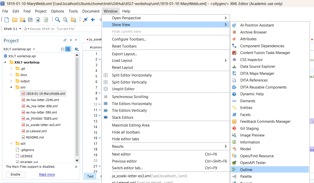The image size is (314, 183).
Task: Click the Open File folder icon in toolbar
Action: (15, 20)
